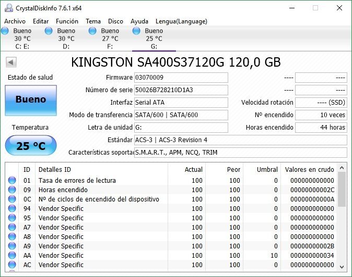The height and width of the screenshot is (277, 352).
Task: Click the Firmware field 03070009
Action: coord(181,78)
